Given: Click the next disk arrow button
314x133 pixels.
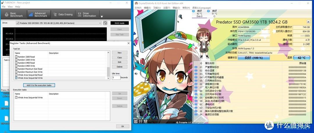Looking at the screenshot, I should click(x=308, y=22).
